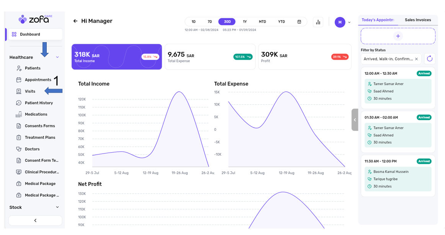Click the back arrow beside Hi Manager
445x235 pixels.
(x=75, y=21)
